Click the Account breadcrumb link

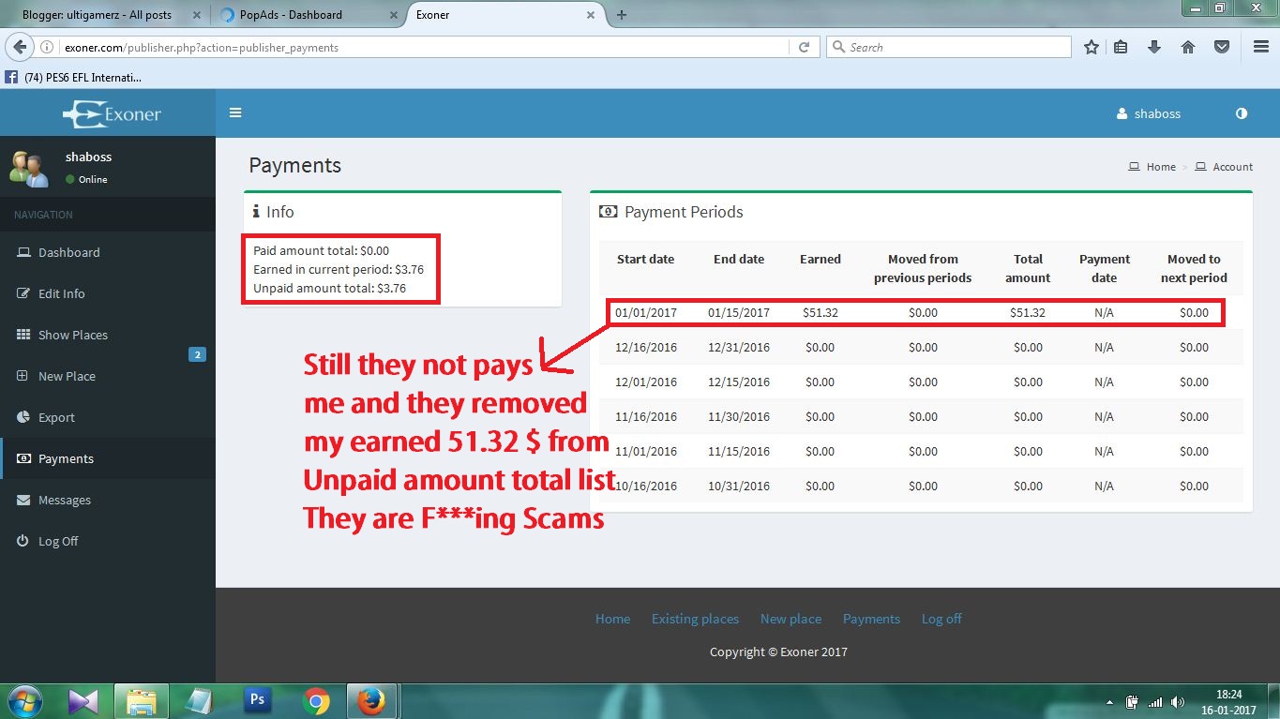click(1232, 167)
